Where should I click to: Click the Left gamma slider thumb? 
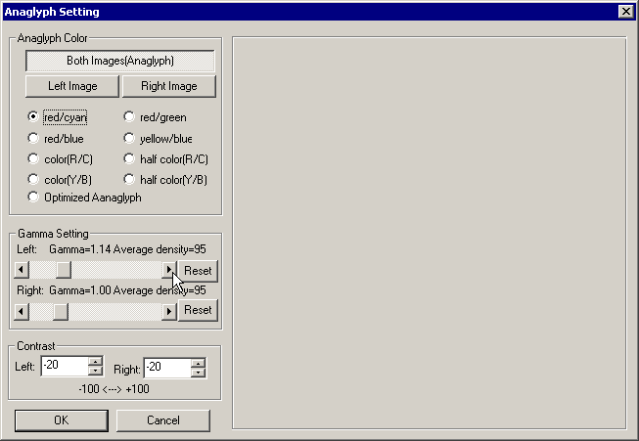pyautogui.click(x=64, y=270)
